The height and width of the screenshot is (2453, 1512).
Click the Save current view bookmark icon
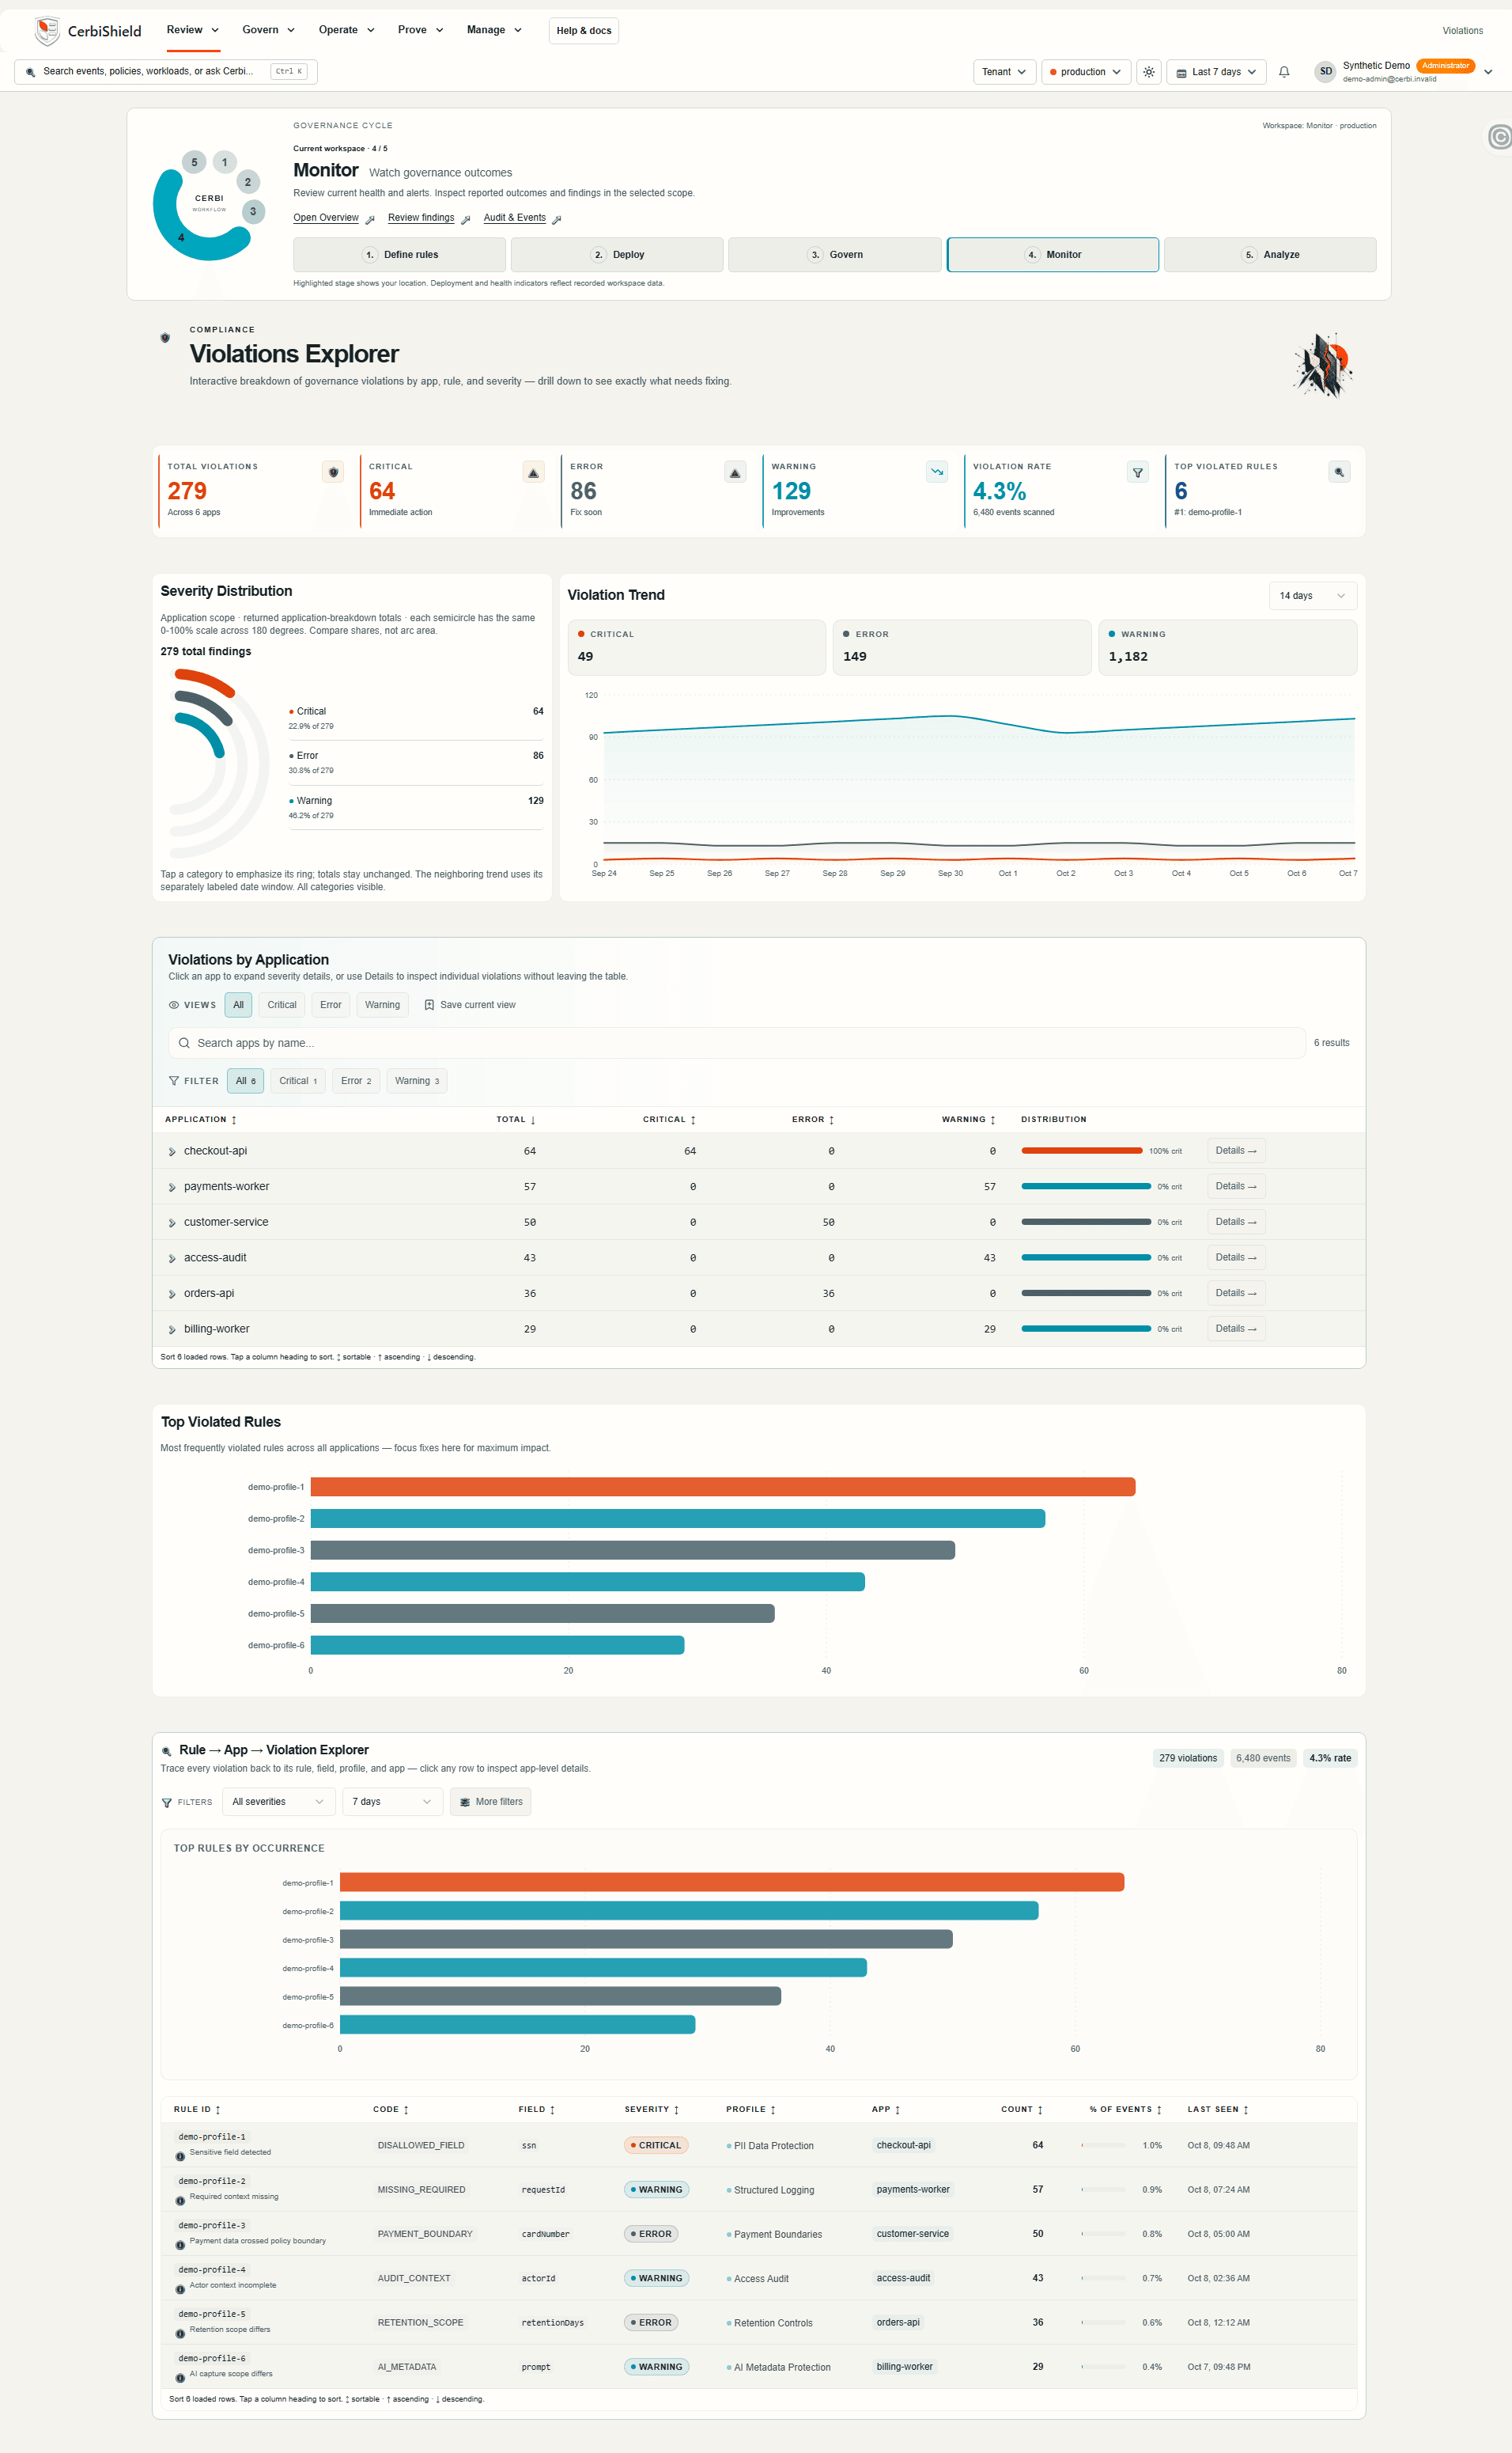429,1004
